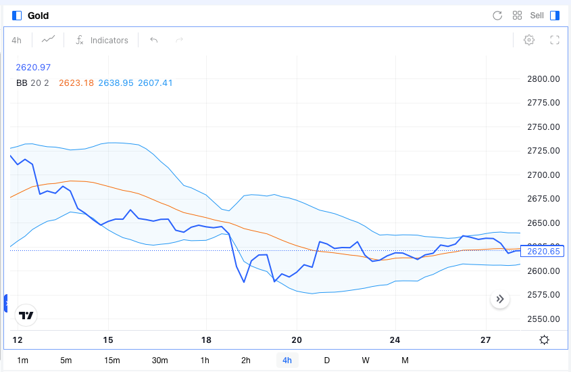Toggle the left panel layout icon
Viewport: 571px width, 372px height.
click(x=18, y=16)
